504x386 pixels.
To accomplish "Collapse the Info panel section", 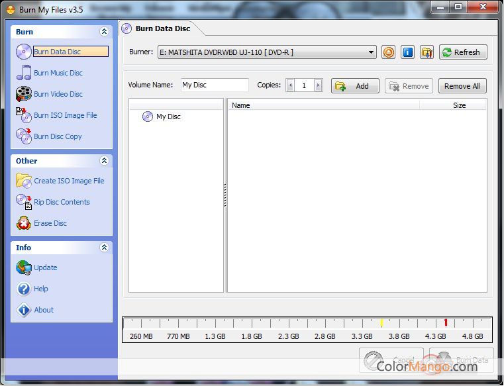I will 104,248.
